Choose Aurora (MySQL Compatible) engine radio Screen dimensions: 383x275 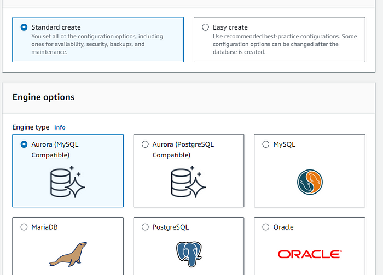[24, 144]
